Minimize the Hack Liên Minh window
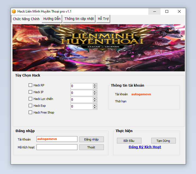 tap(155, 11)
